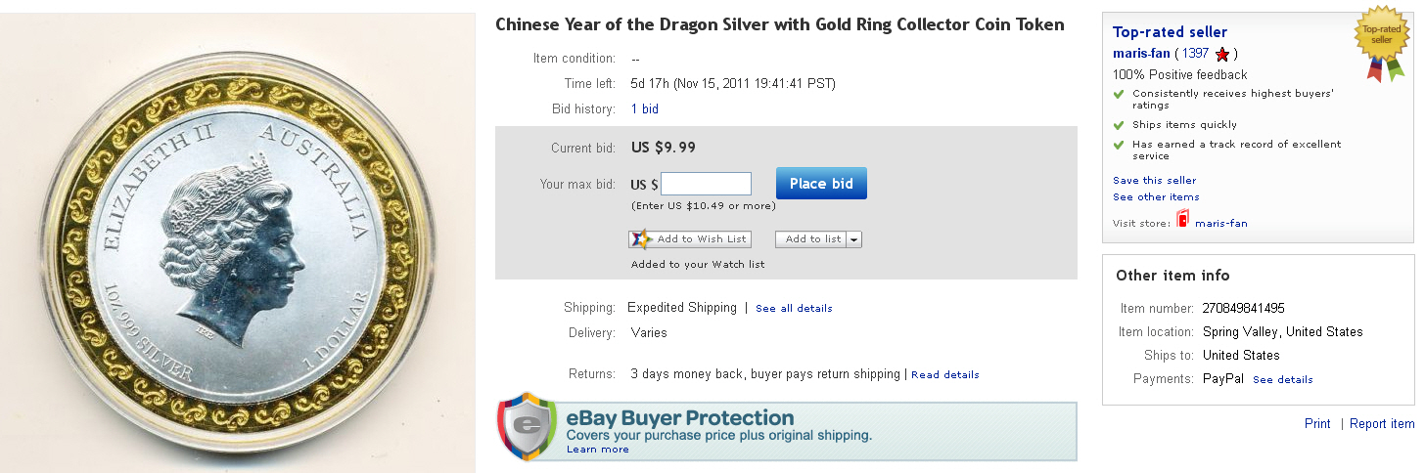Screen dimensions: 1425x473
Task: Click Save this seller link
Action: tap(1154, 181)
